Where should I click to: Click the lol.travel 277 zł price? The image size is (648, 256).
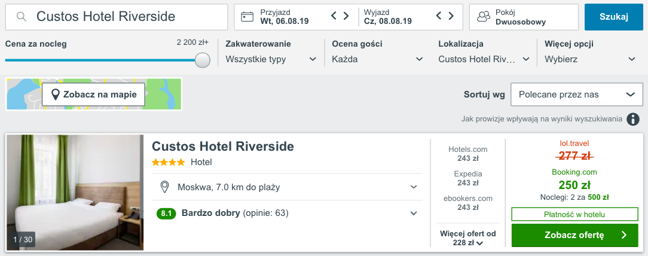click(574, 156)
